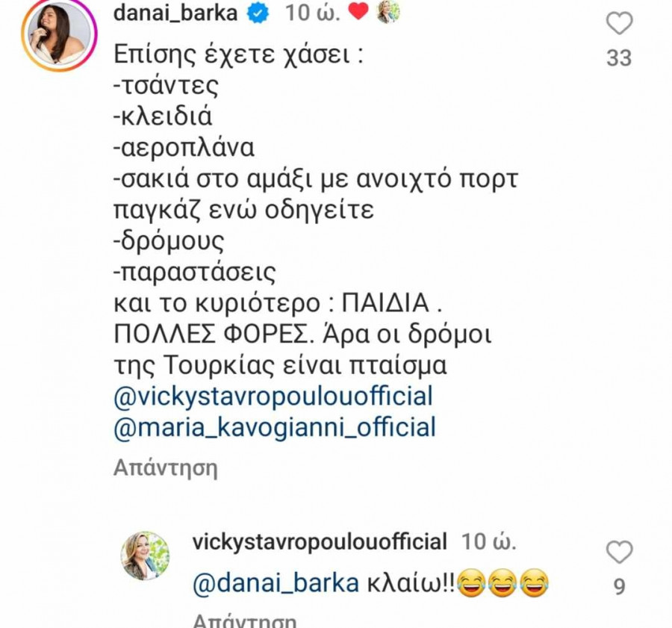Open the small avatar beside the red heart
This screenshot has width=672, height=628.
tap(388, 12)
